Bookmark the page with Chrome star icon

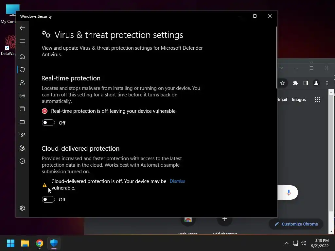click(x=282, y=83)
